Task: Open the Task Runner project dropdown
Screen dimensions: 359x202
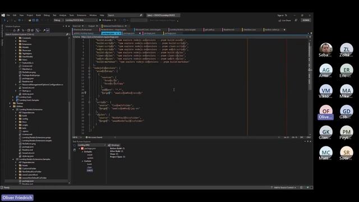Action: (x=91, y=145)
